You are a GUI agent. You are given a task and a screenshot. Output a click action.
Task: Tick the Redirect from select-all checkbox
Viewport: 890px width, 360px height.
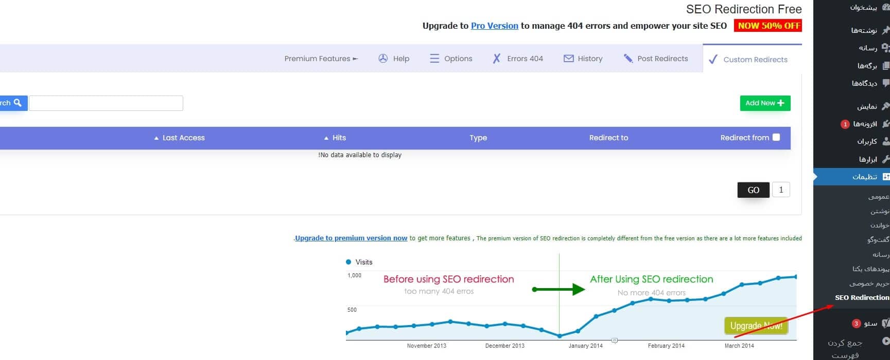click(776, 137)
